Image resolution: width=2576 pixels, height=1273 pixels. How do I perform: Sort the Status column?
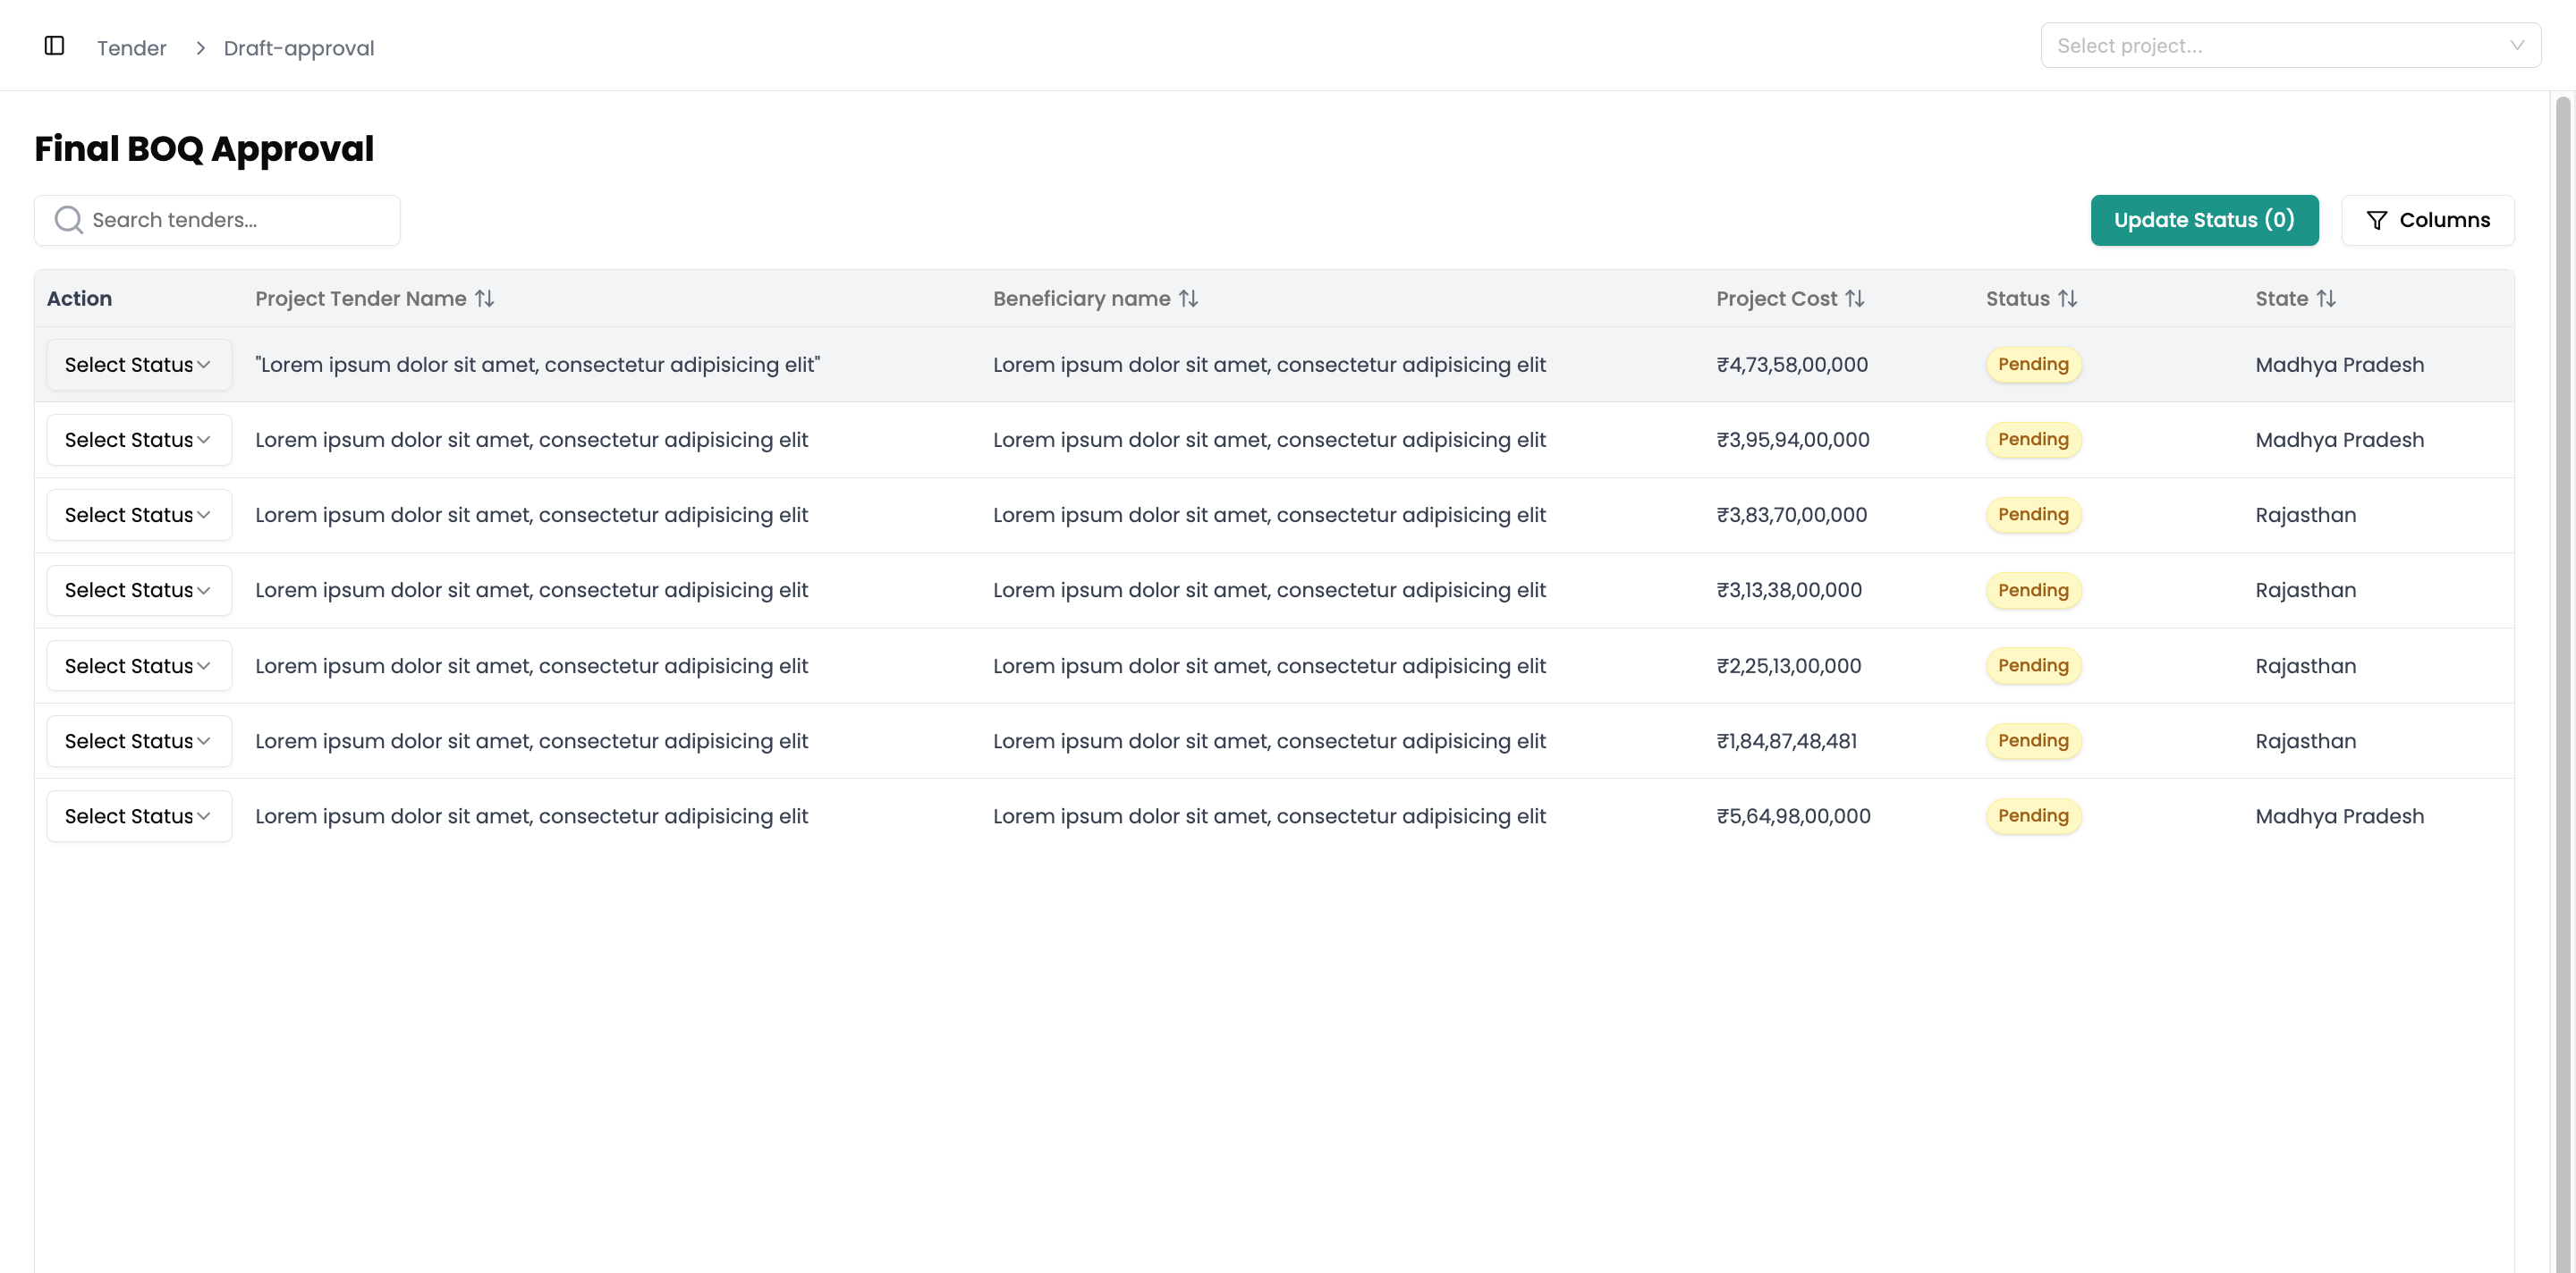2069,298
